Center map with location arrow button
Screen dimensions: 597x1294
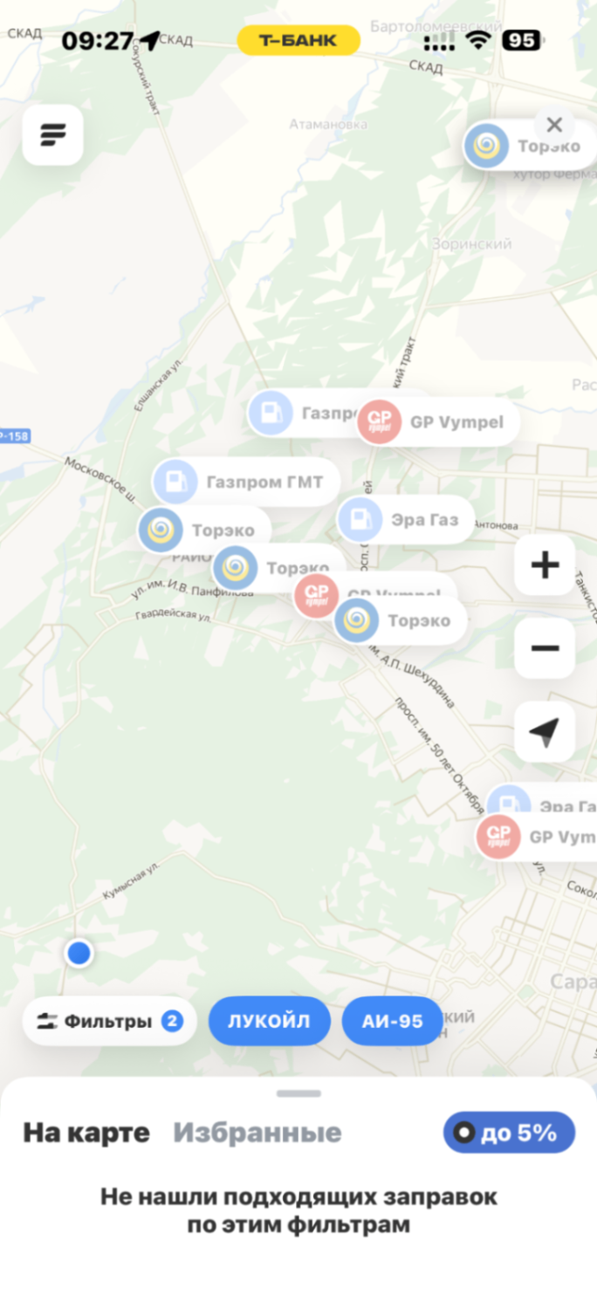click(x=545, y=732)
